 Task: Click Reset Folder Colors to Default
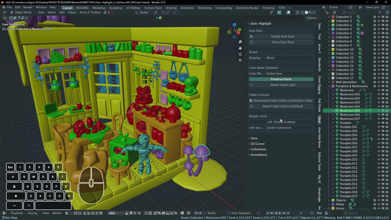coord(281,106)
